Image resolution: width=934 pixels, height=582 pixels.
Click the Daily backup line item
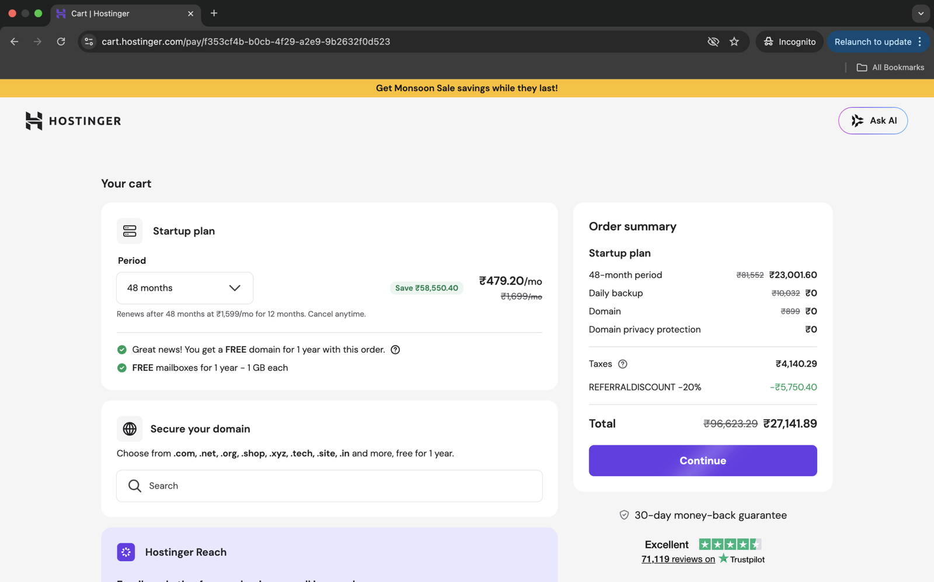point(703,293)
